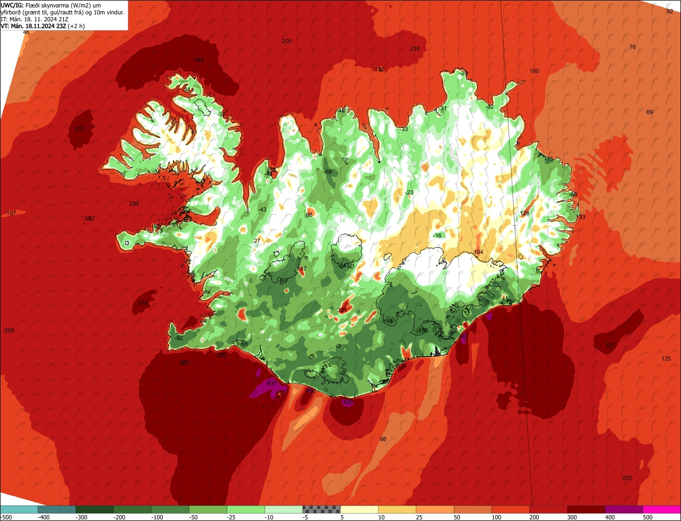
Task: Click the flux value 66 south of Iceland
Action: tap(383, 439)
